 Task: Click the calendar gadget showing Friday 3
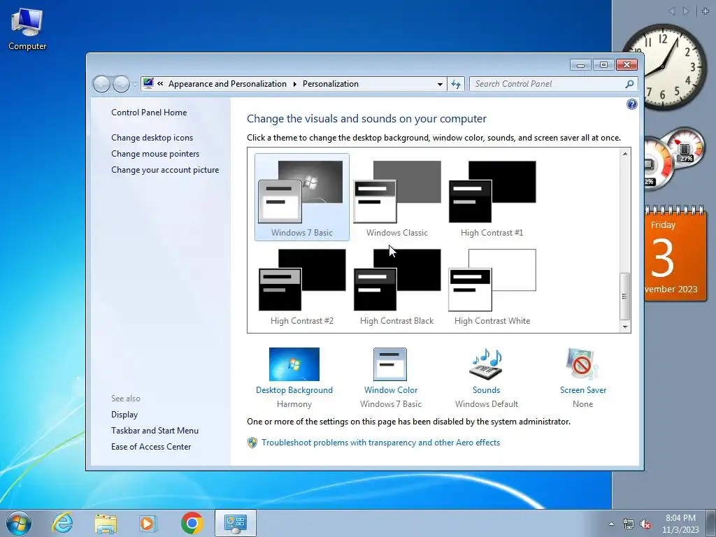coord(675,253)
